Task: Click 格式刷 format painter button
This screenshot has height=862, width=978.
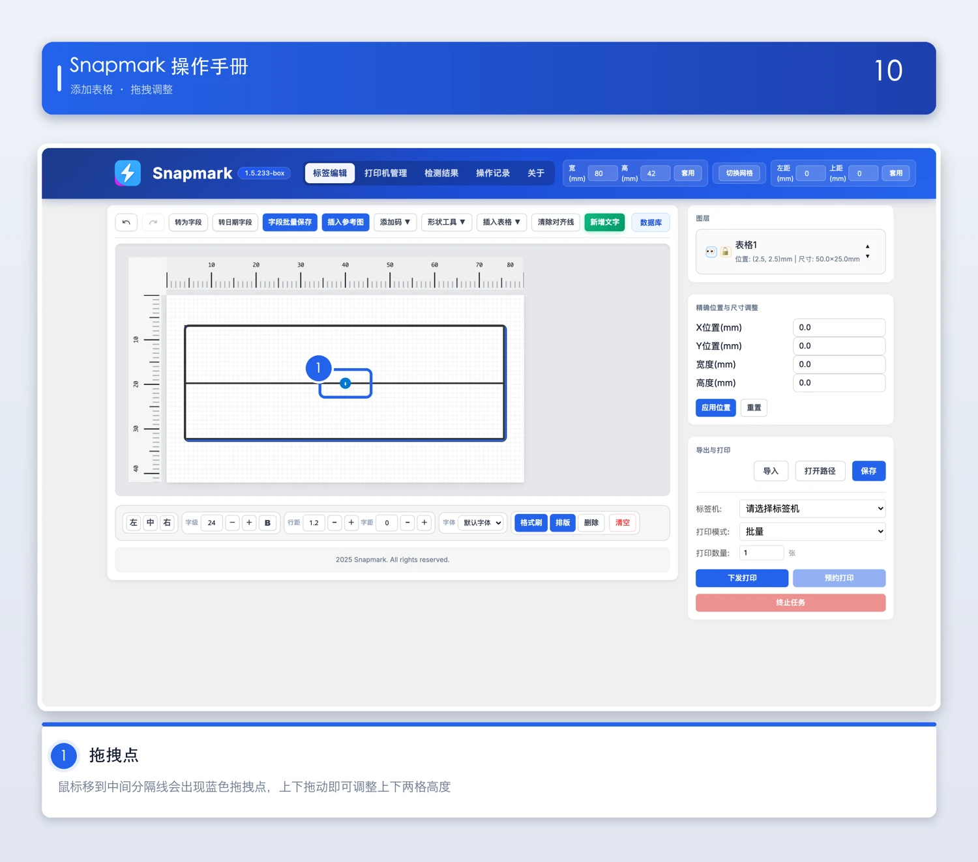Action: (x=531, y=523)
